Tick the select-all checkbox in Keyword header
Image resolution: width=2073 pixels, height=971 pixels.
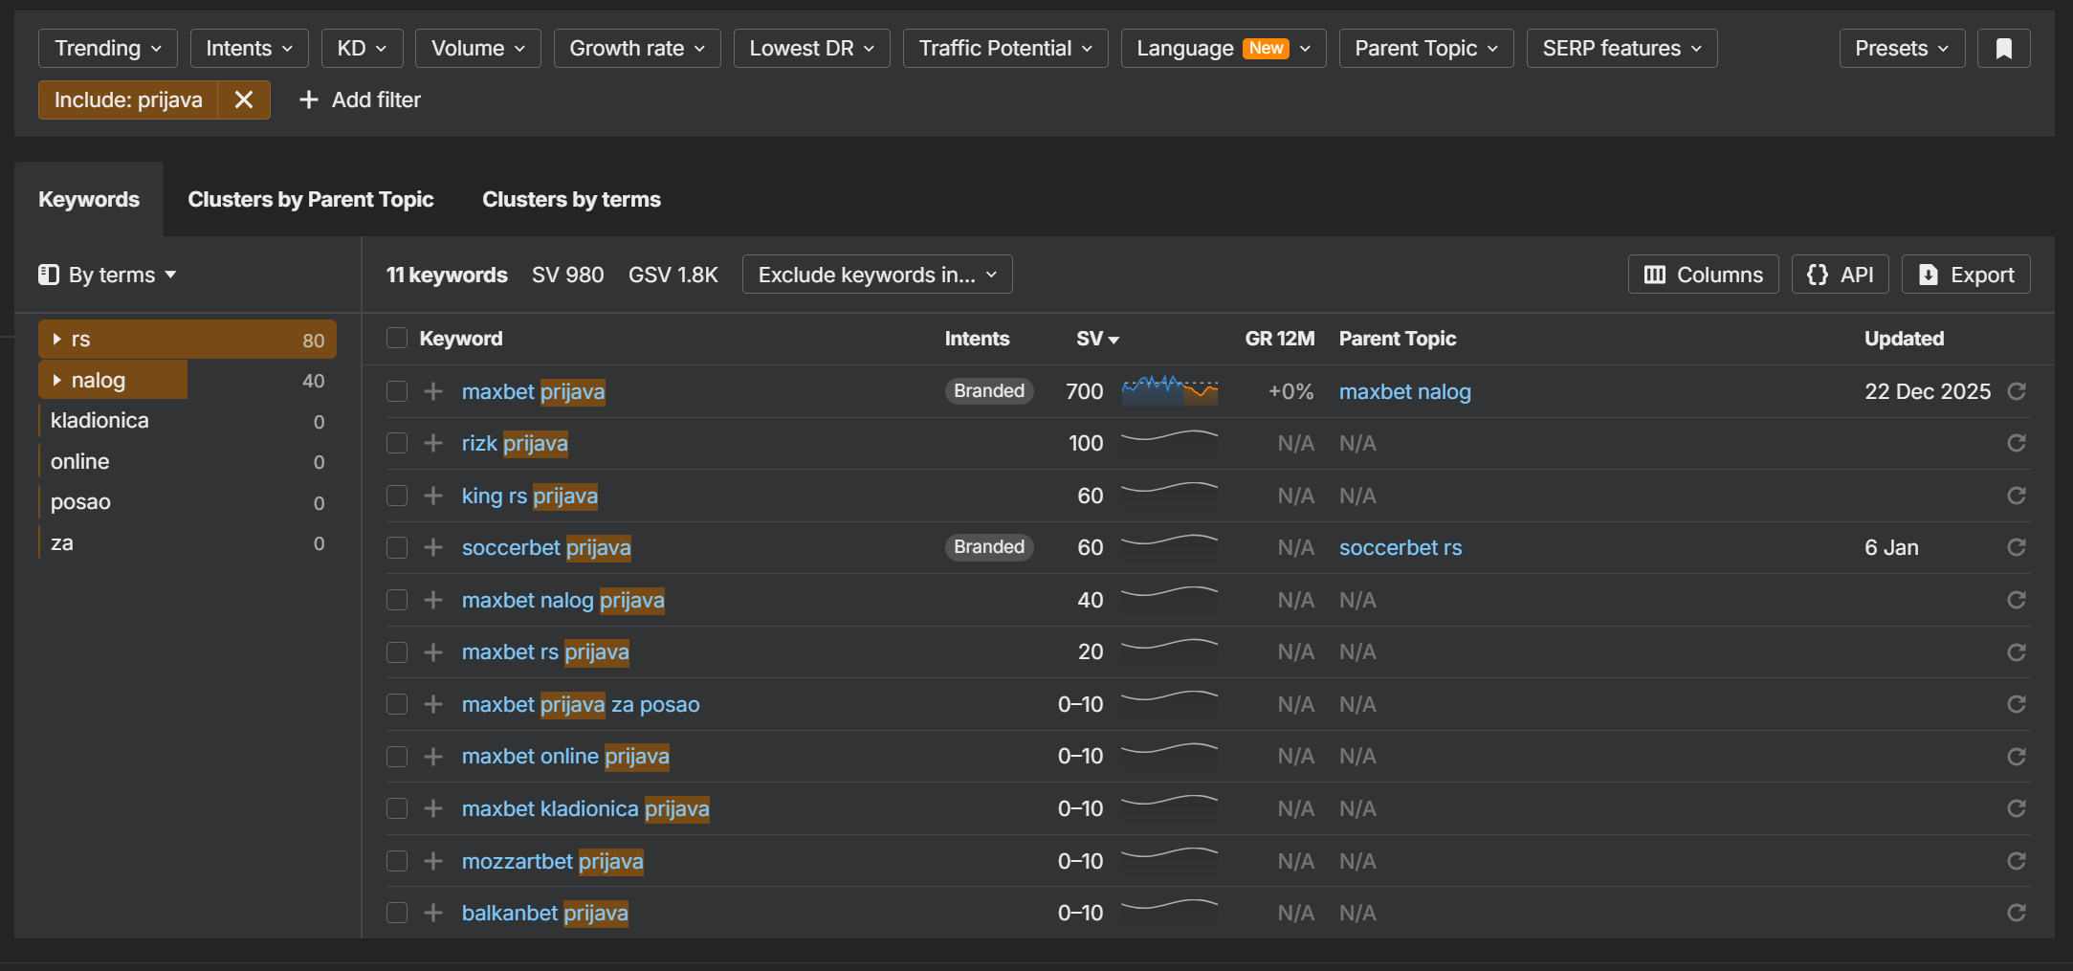pos(397,339)
